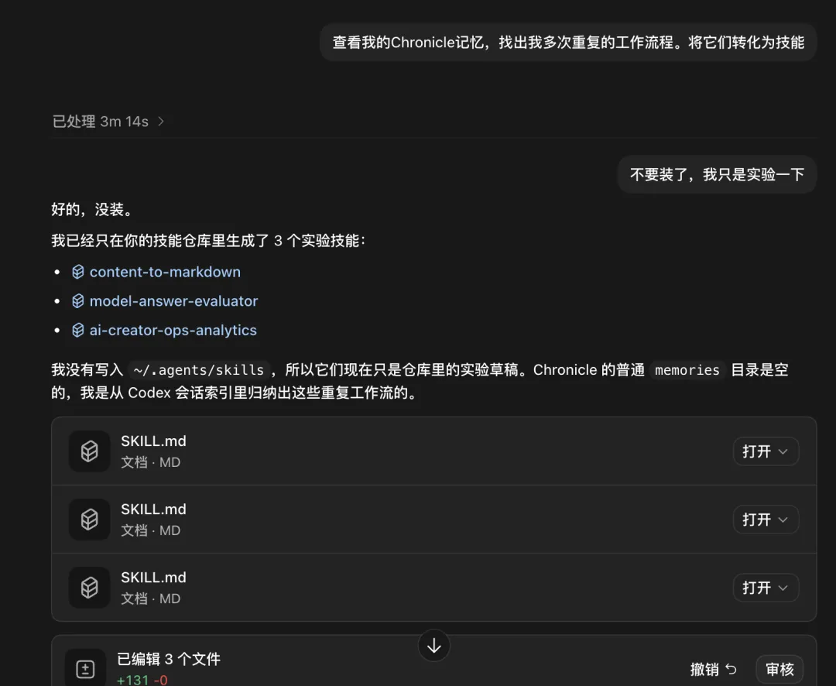This screenshot has height=686, width=836.
Task: Open the dropdown arrow on the first 打开 button
Action: point(783,452)
